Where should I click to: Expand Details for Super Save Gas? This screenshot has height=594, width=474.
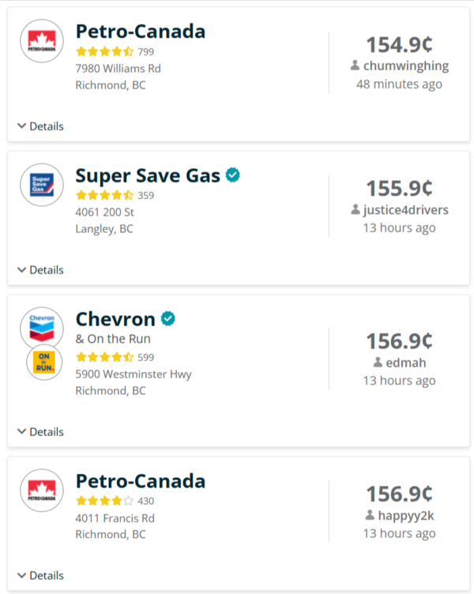(x=40, y=270)
